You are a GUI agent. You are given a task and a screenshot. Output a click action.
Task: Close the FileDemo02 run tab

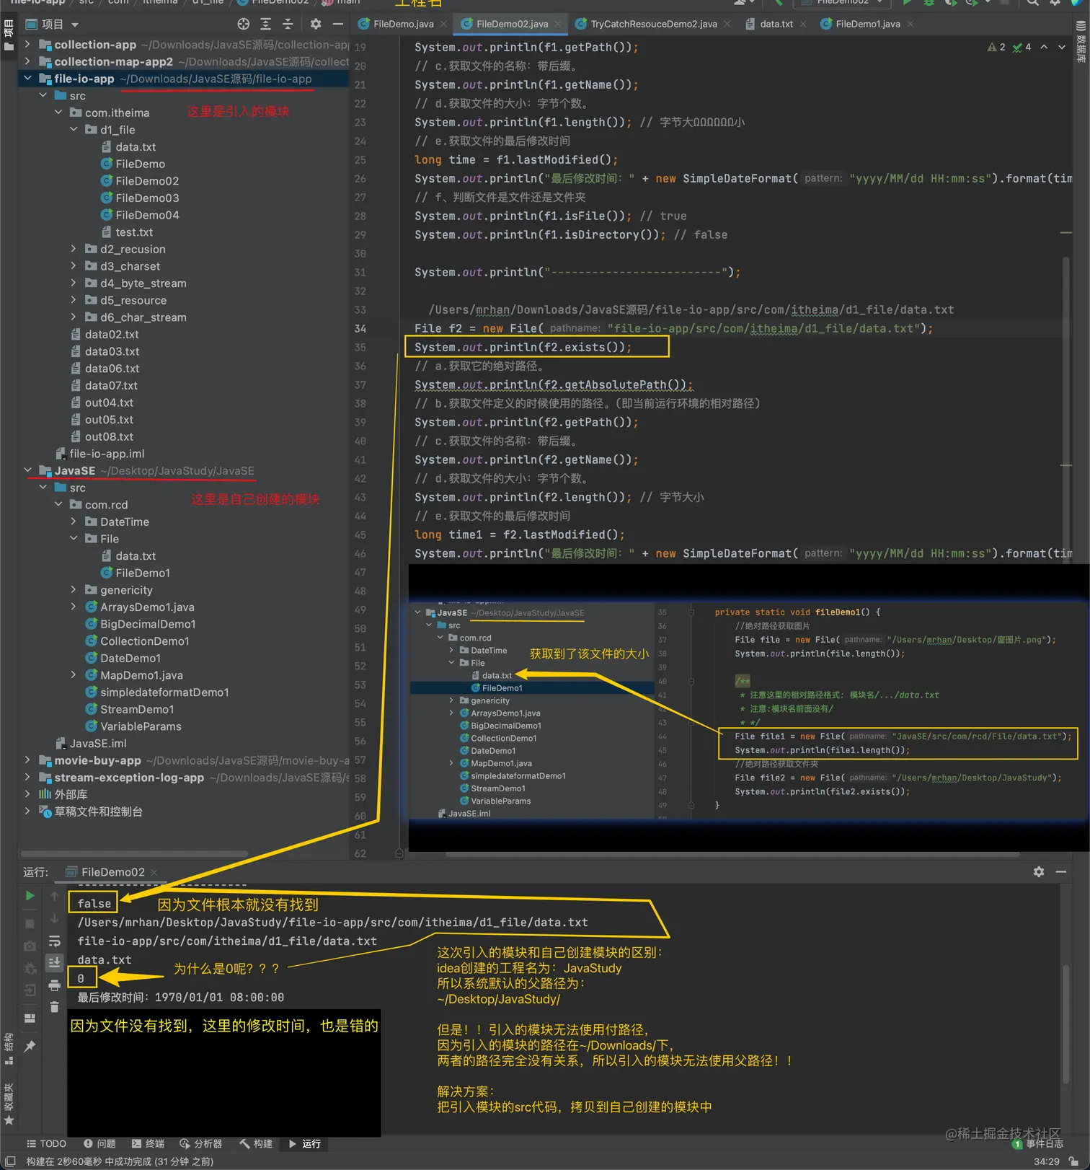point(154,872)
